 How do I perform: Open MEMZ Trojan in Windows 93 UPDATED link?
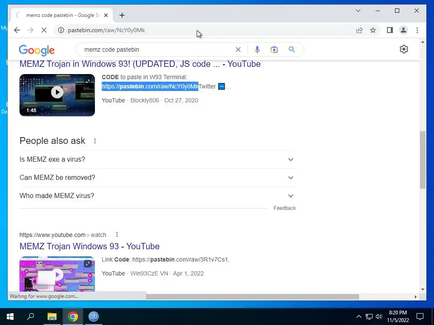coord(140,64)
